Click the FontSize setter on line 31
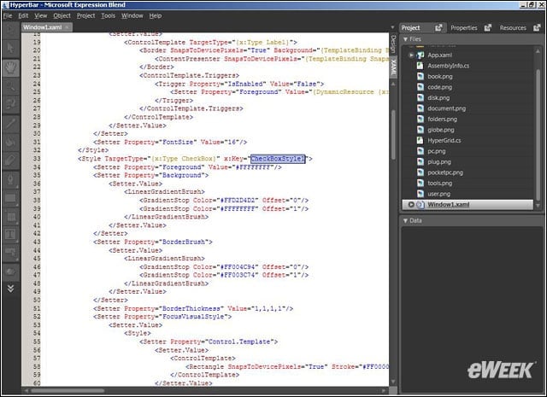The image size is (547, 397). [x=170, y=143]
